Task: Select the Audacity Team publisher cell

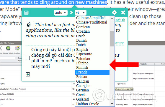Action: [x=122, y=104]
